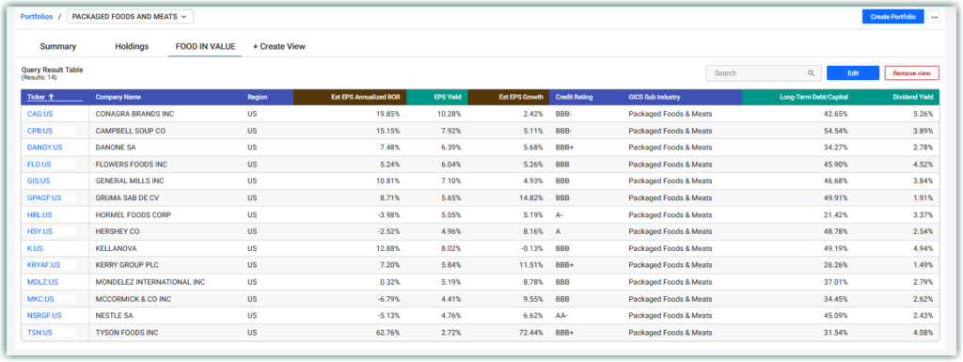Open the GPAGF:US ticker link
The height and width of the screenshot is (362, 963).
click(44, 197)
